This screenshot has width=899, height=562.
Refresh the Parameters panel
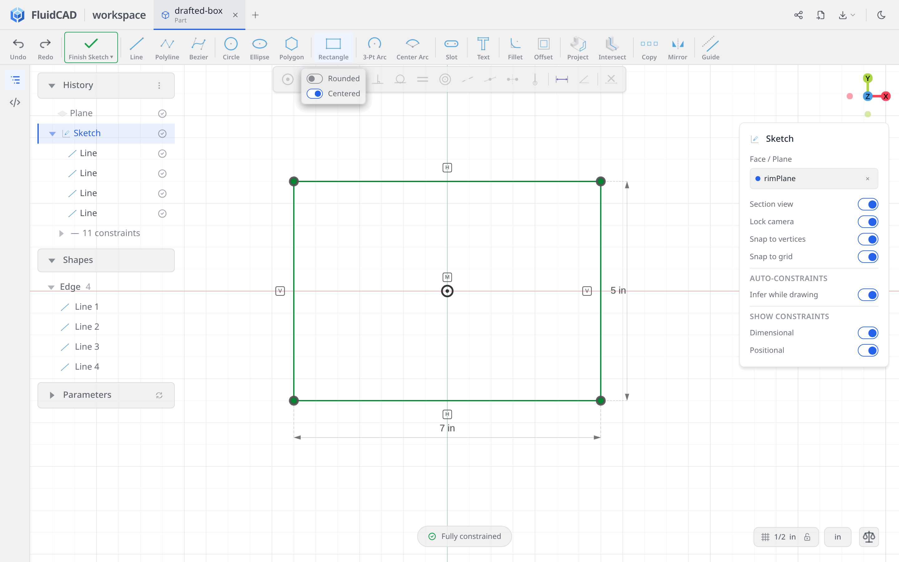[159, 395]
